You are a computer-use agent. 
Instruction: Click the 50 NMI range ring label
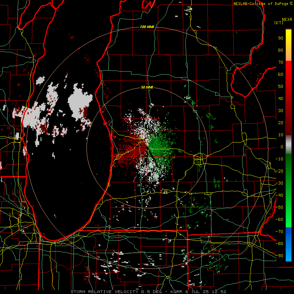(147, 87)
